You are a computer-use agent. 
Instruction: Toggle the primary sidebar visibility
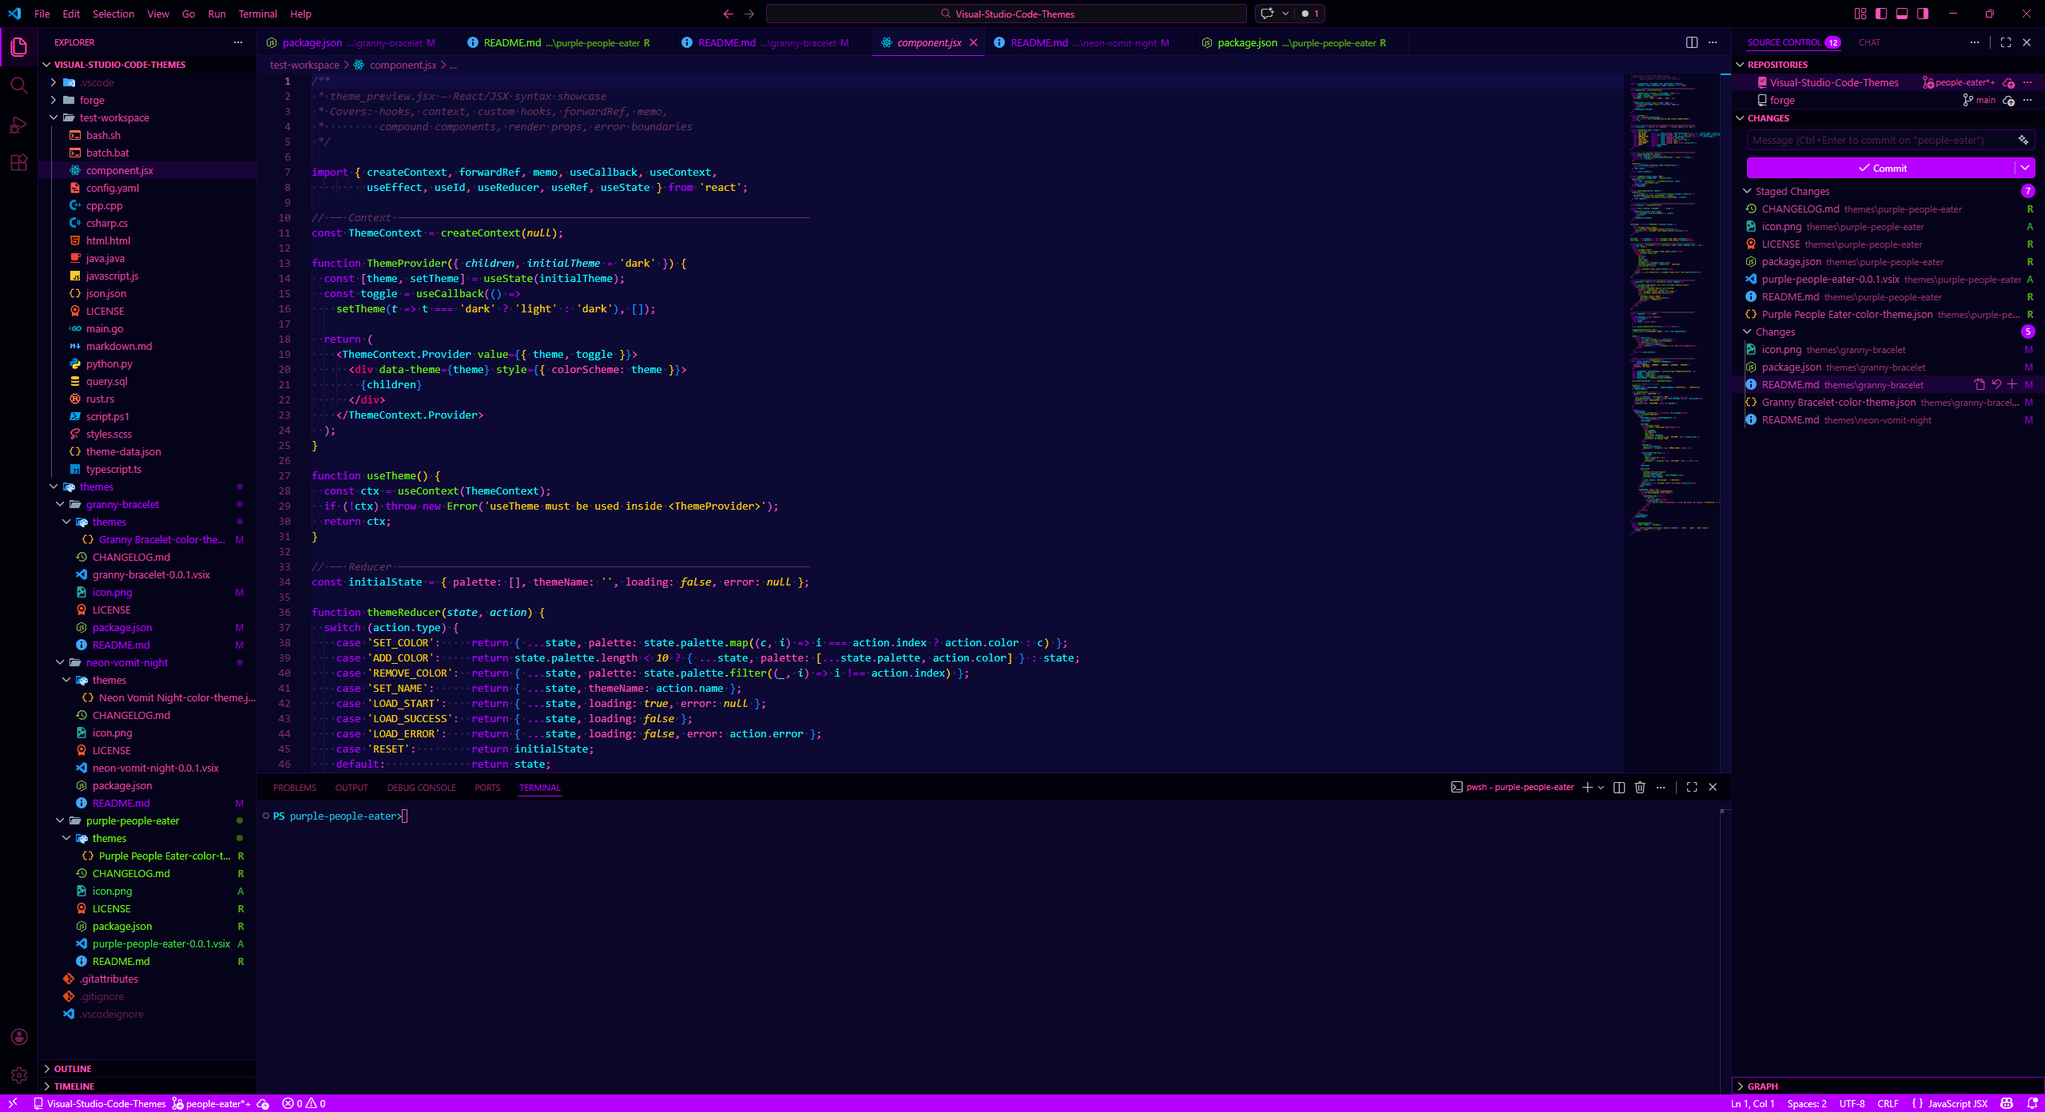pyautogui.click(x=1880, y=14)
